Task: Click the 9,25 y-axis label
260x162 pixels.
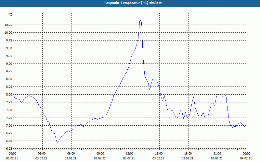Action: click(x=9, y=56)
